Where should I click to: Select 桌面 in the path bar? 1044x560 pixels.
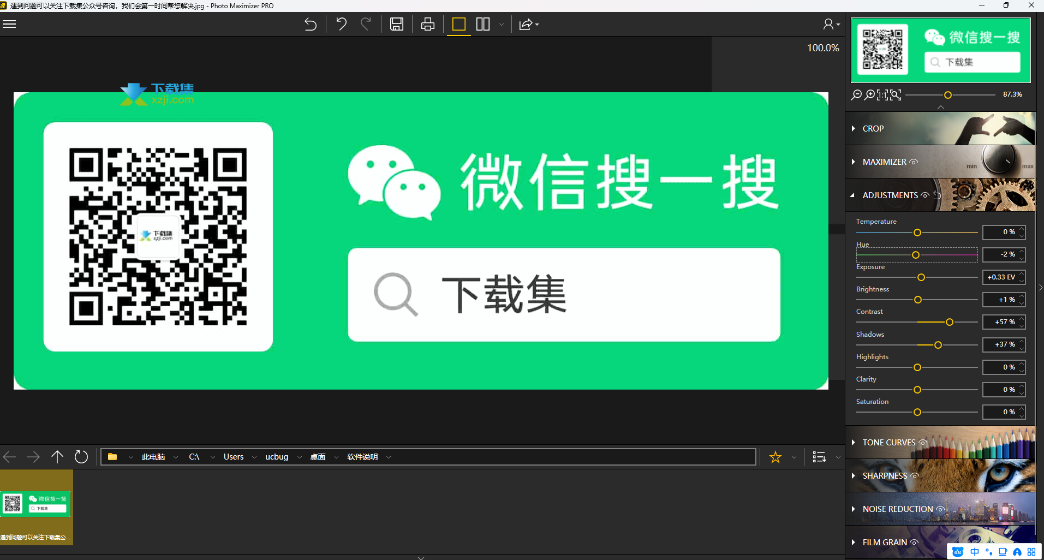coord(318,457)
